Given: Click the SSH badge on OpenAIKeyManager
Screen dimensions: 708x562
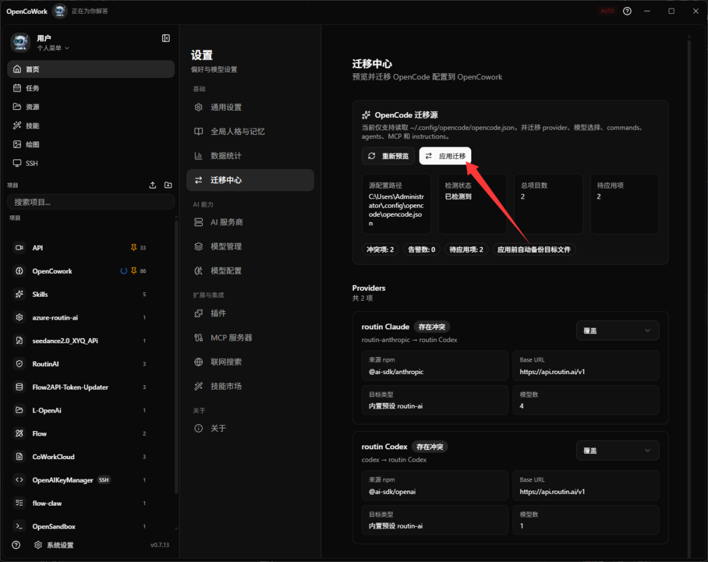Looking at the screenshot, I should [104, 480].
